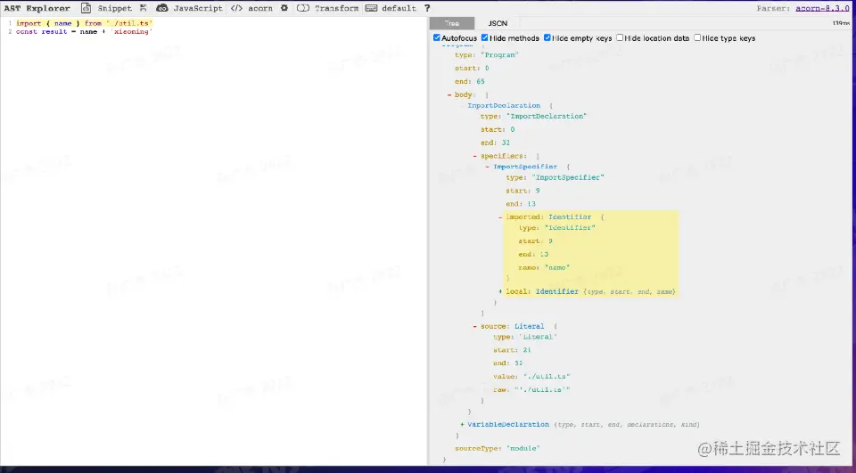Click the ImportSpecifier node label
Viewport: 856px width, 473px height.
[x=525, y=167]
